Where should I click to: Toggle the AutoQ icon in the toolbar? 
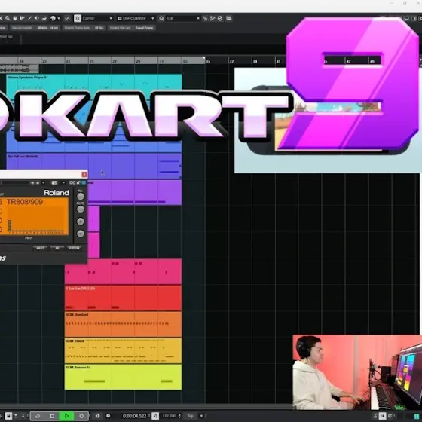tap(213, 18)
